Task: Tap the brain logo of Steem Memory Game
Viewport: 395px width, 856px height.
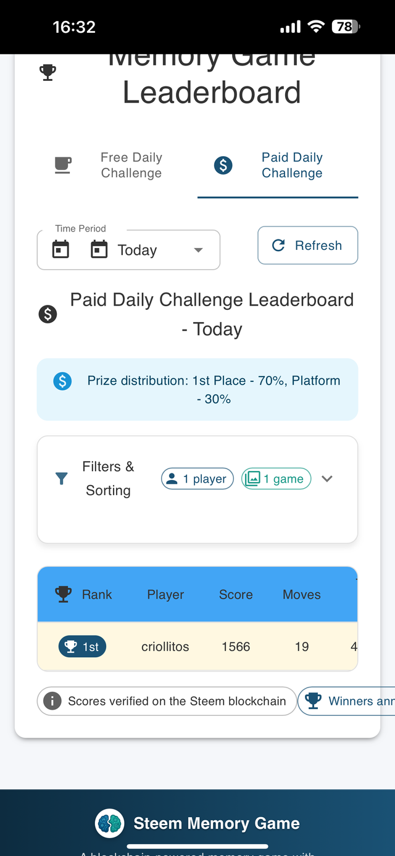Action: point(109,823)
